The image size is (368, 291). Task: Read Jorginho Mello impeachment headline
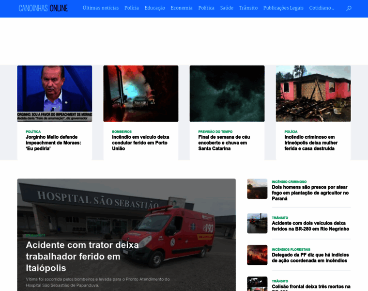coord(53,143)
